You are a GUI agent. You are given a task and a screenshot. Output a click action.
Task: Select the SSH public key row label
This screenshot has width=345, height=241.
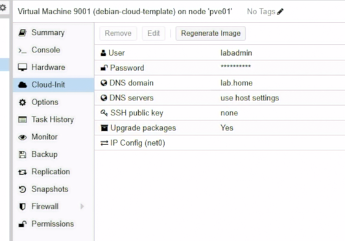pyautogui.click(x=137, y=113)
